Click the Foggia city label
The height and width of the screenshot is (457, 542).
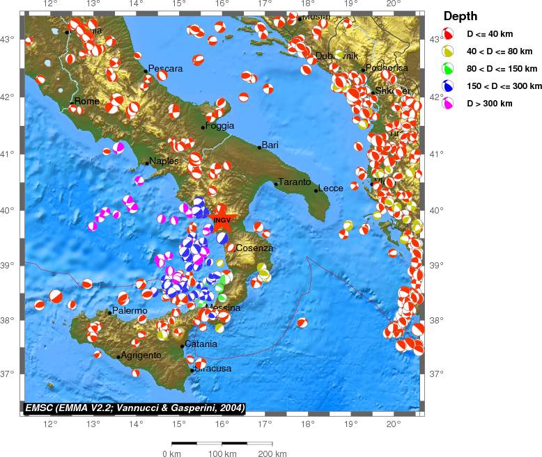219,126
